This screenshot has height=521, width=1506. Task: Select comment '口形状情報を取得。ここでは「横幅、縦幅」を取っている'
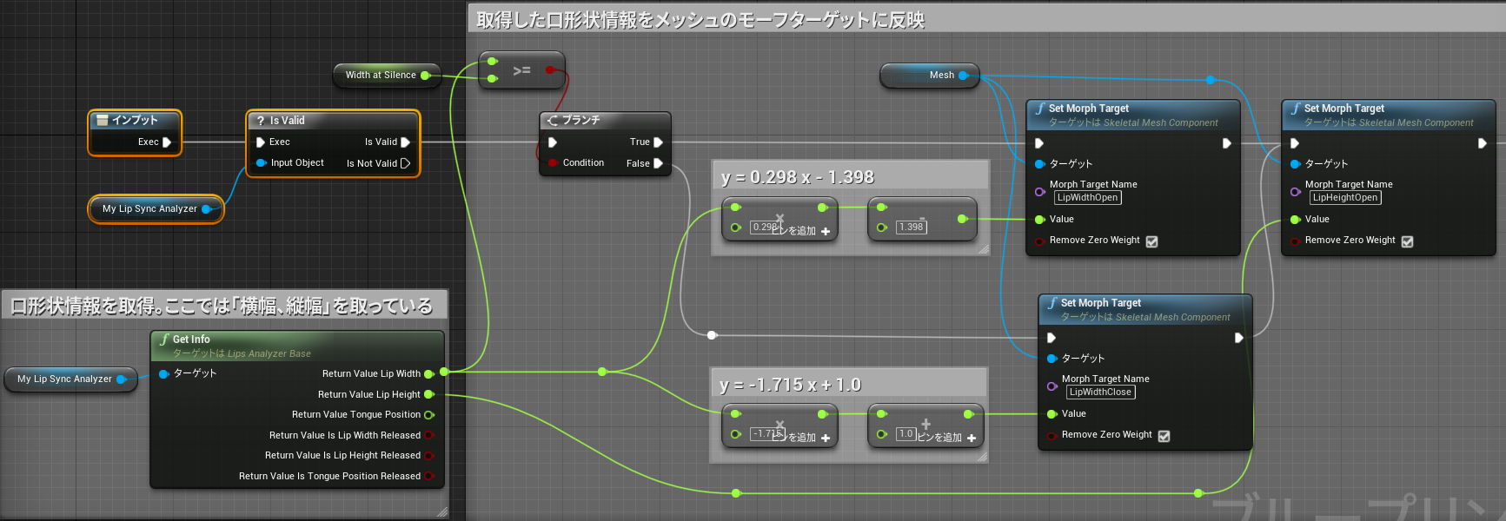pos(224,305)
